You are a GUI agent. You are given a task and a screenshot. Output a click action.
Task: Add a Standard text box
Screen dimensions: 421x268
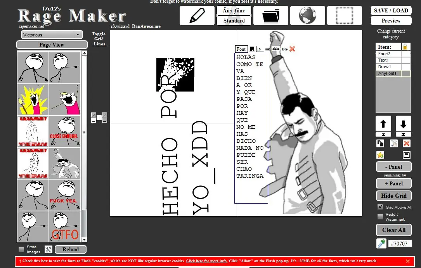(234, 21)
